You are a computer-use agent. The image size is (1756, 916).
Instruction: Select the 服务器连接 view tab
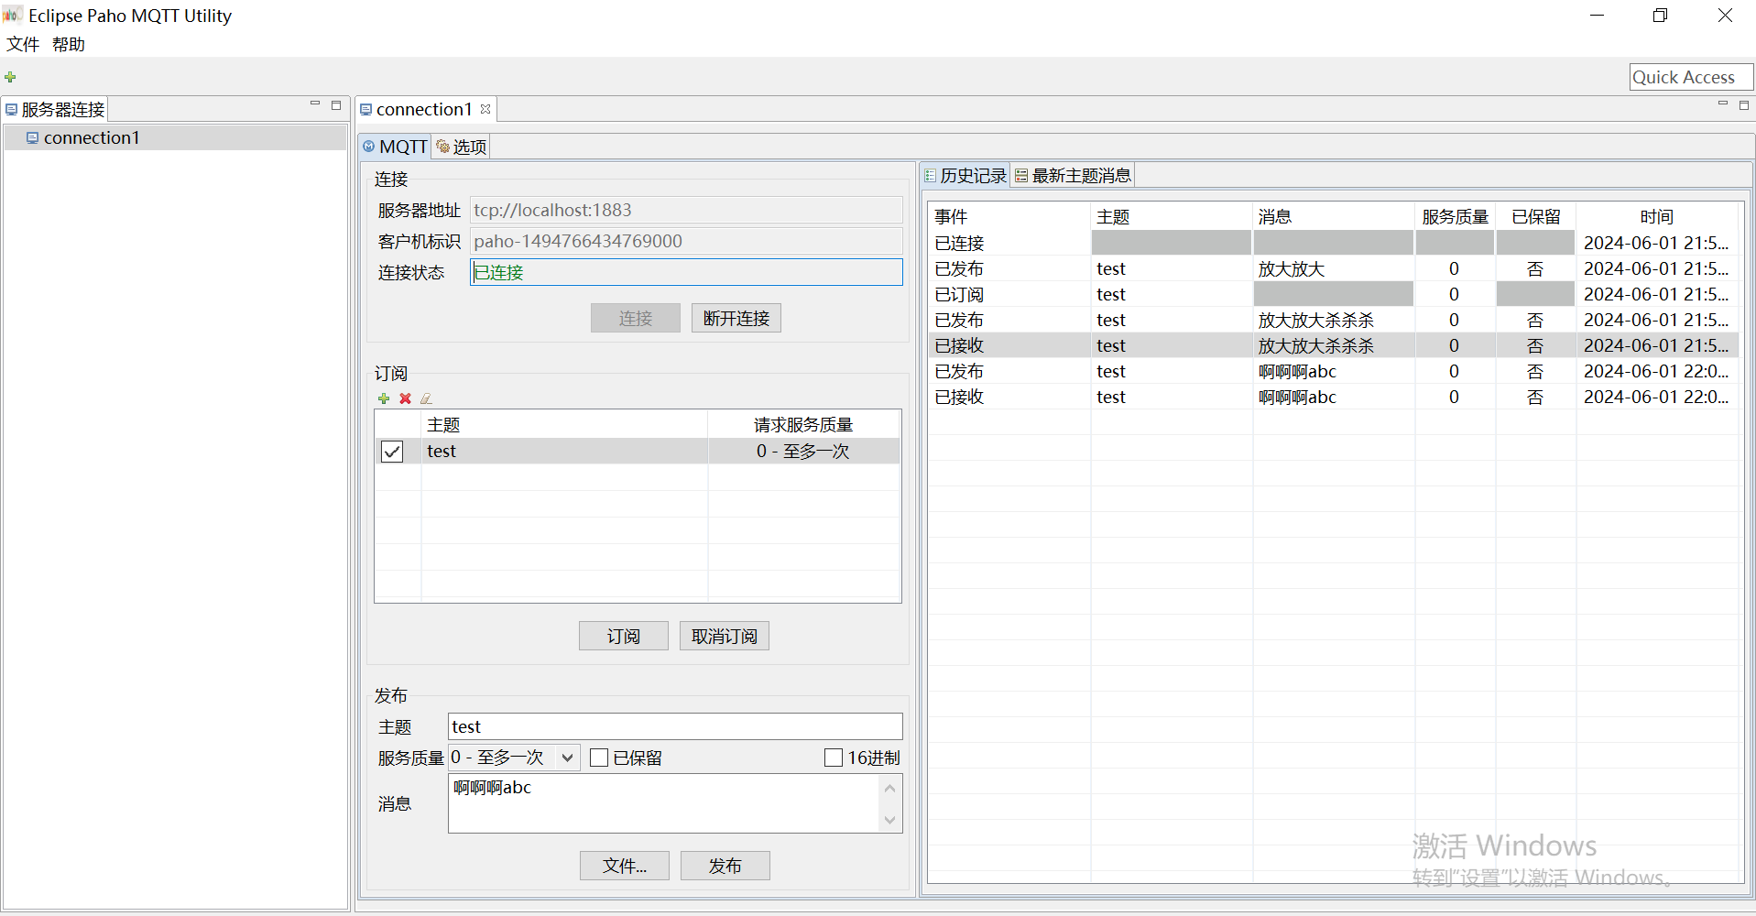click(x=55, y=109)
